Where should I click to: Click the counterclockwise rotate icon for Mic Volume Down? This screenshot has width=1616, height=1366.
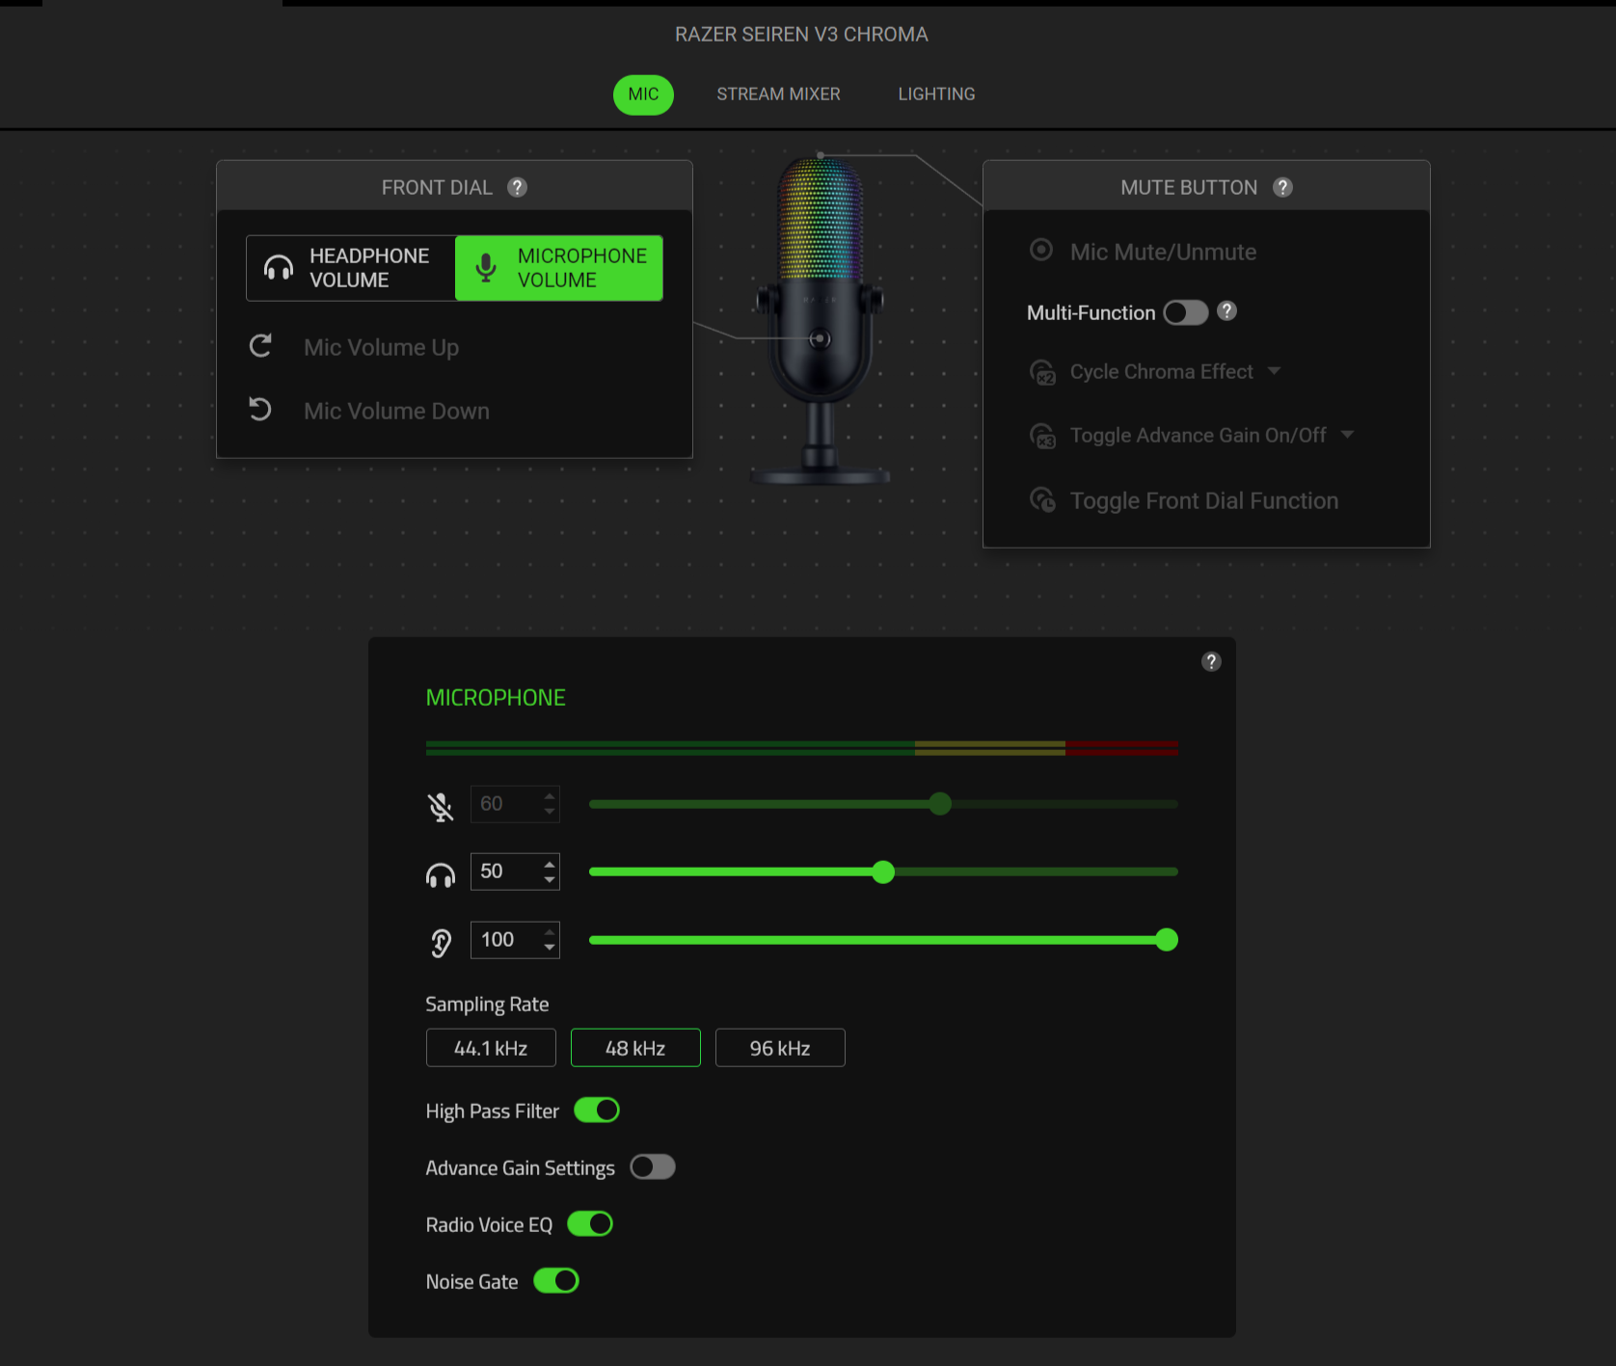260,410
